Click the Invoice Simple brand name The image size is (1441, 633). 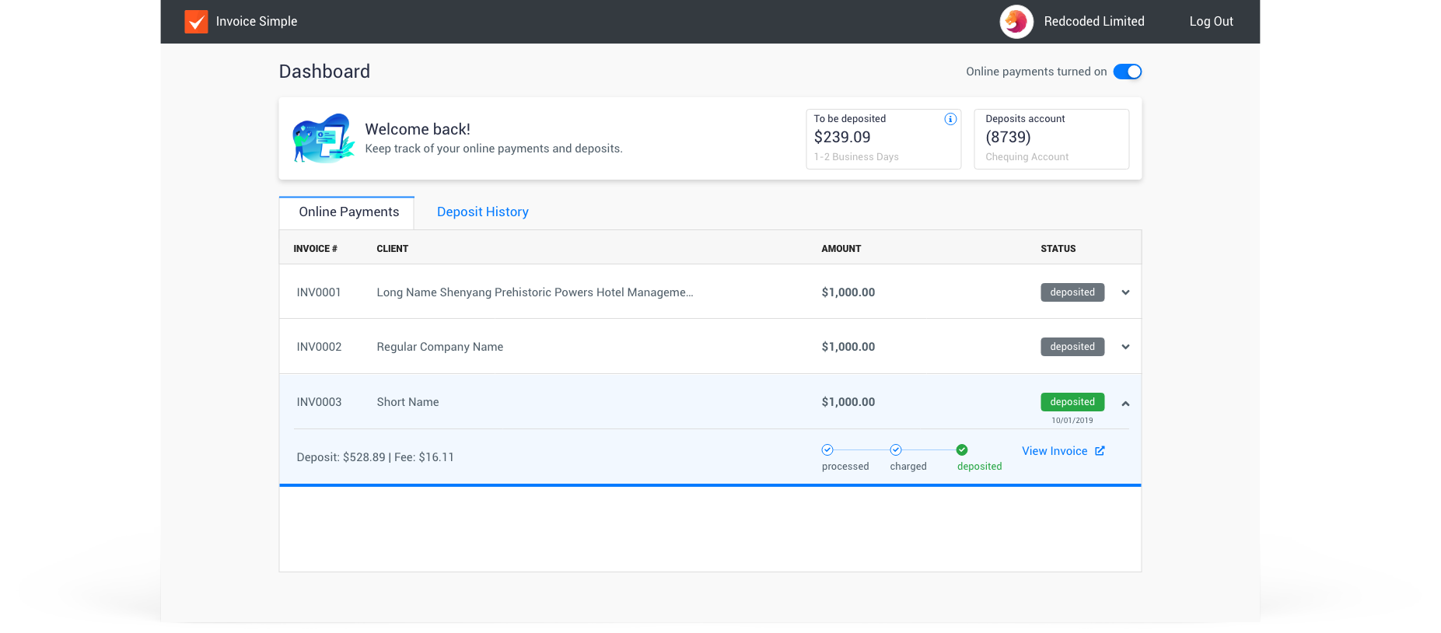tap(257, 22)
